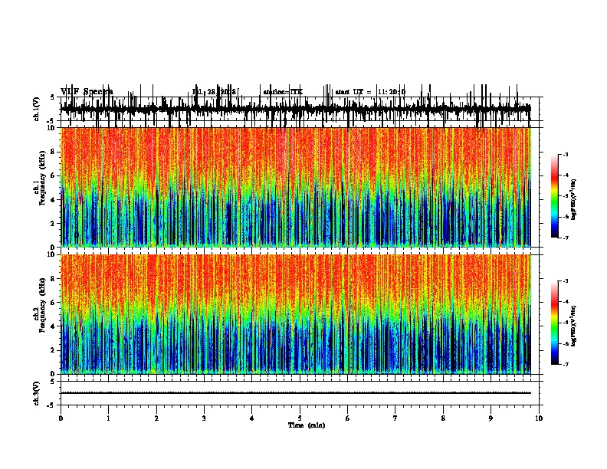607x469 pixels.
Task: Click time axis tick label '6'
Action: [347, 418]
